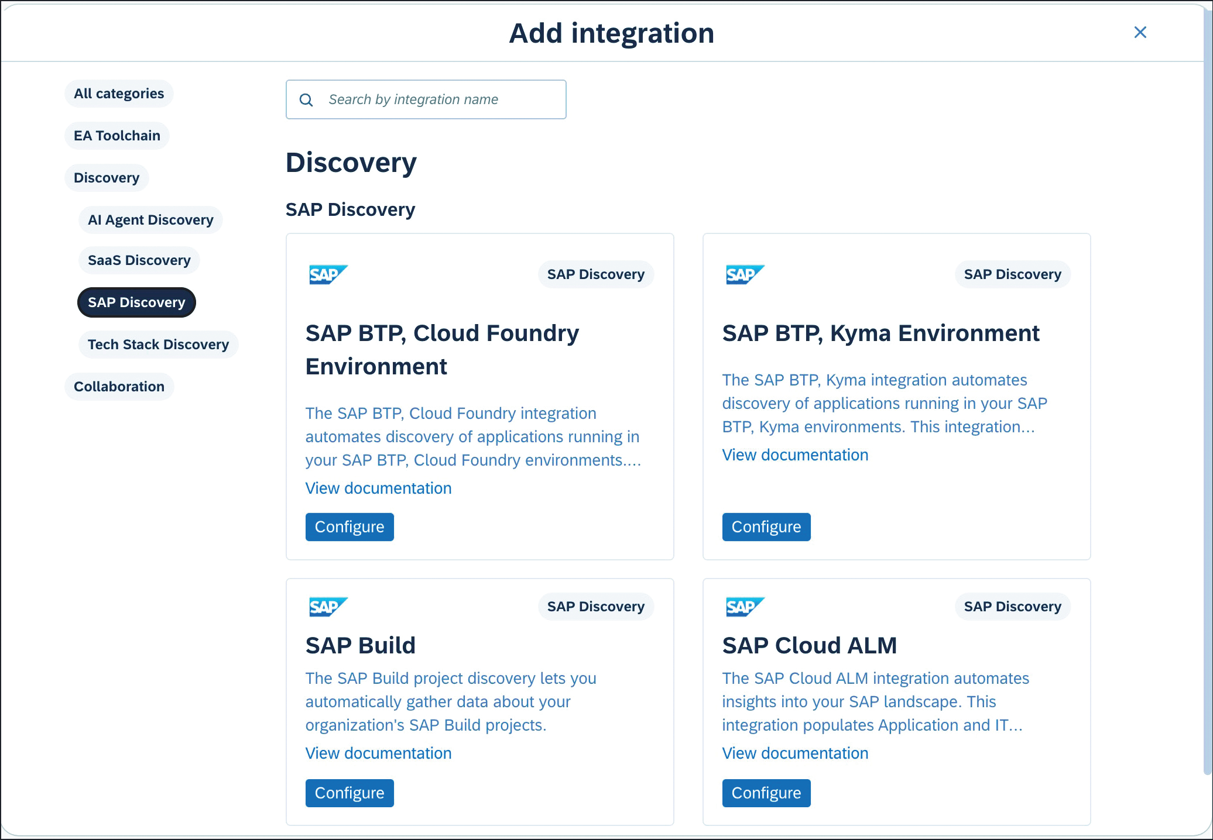
Task: View documentation for Kyma integration
Action: click(x=796, y=455)
